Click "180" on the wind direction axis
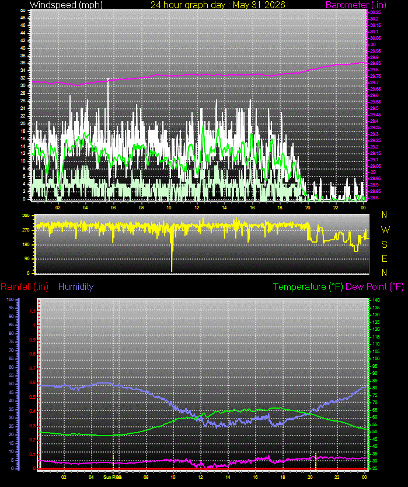Viewport: 408px width, 487px height. [x=26, y=244]
